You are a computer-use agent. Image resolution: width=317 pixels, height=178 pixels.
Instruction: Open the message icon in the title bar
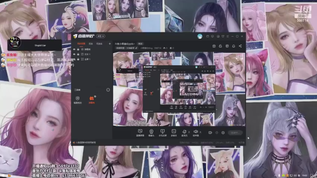208,36
